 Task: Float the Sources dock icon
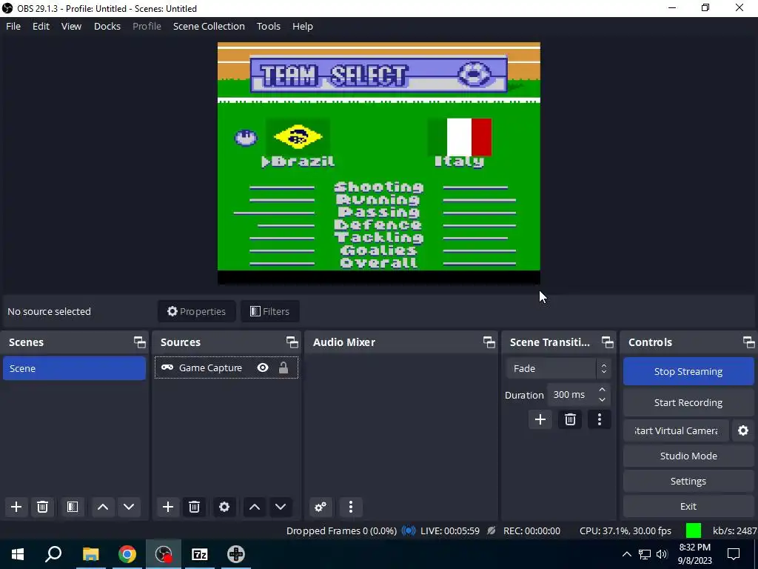(292, 342)
